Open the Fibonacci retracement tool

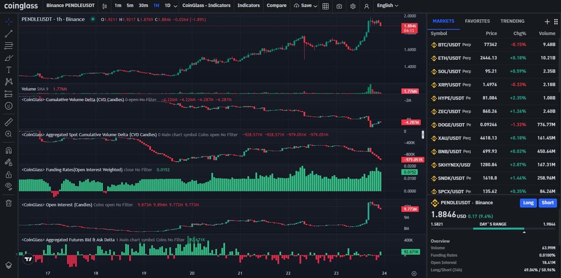pyautogui.click(x=8, y=46)
